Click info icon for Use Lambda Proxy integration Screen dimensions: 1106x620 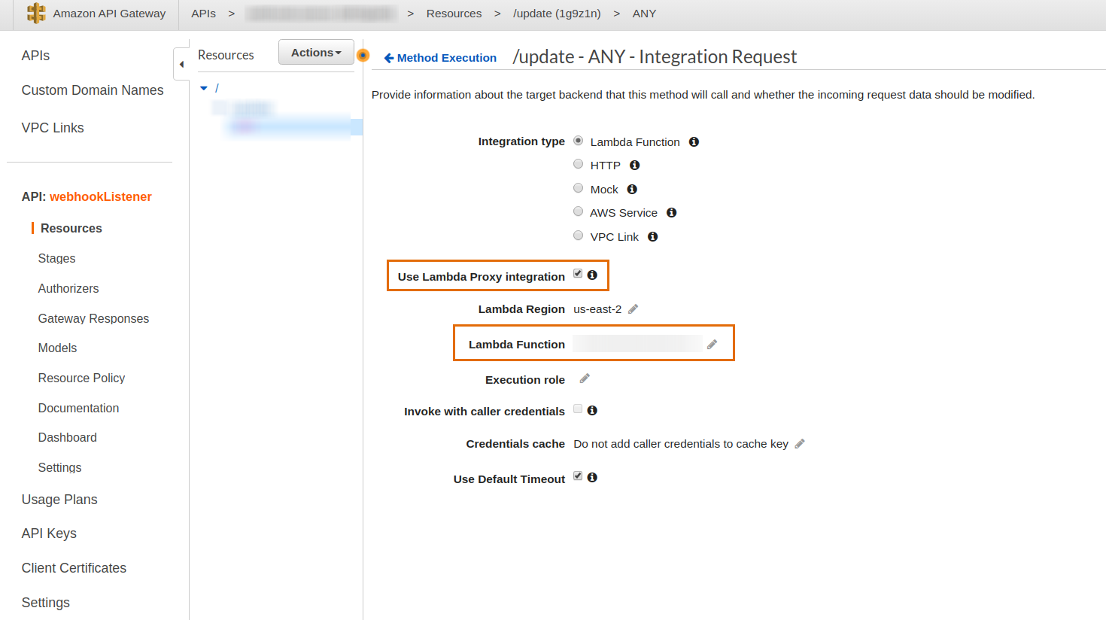[x=592, y=275]
